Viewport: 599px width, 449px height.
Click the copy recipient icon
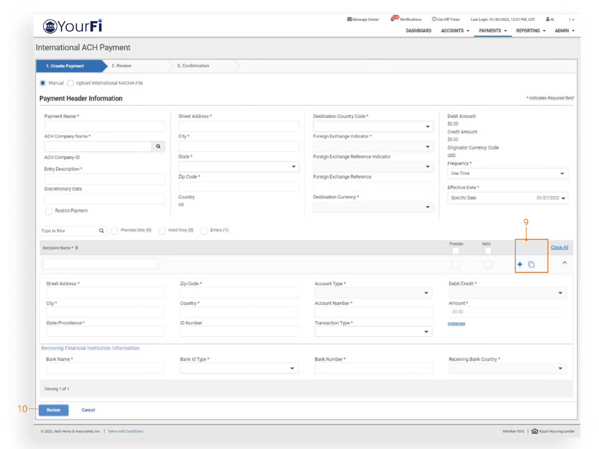tap(531, 265)
